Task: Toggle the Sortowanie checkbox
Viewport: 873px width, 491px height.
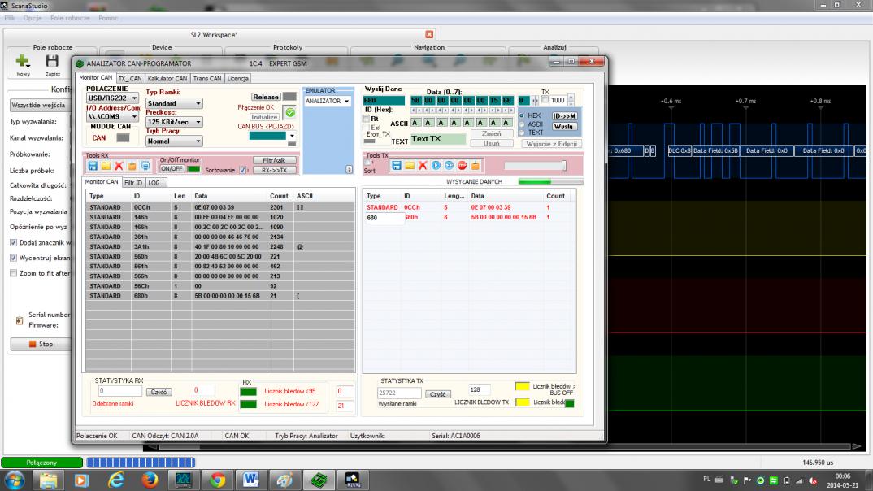Action: [243, 171]
